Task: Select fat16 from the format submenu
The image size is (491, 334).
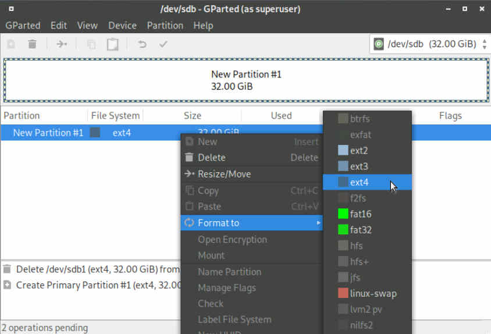Action: (x=367, y=214)
